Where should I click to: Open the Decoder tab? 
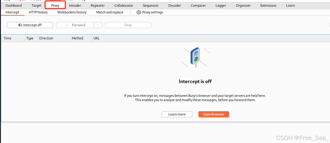175,5
